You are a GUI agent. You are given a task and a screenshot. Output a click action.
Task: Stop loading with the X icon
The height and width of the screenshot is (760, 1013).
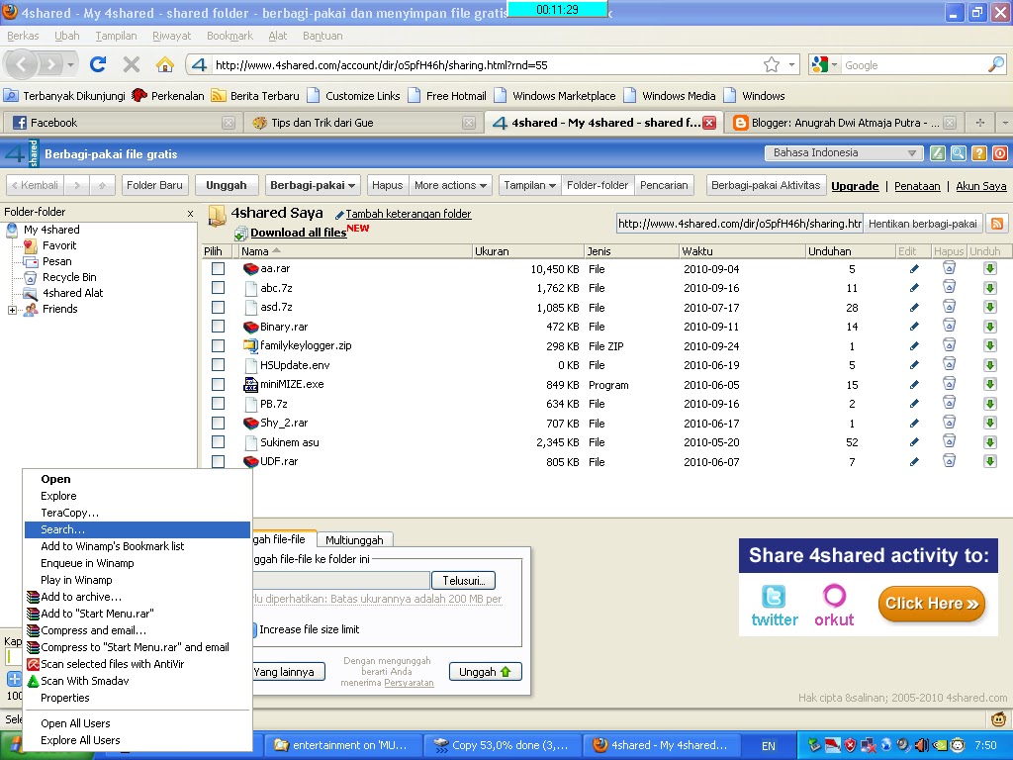(x=132, y=64)
